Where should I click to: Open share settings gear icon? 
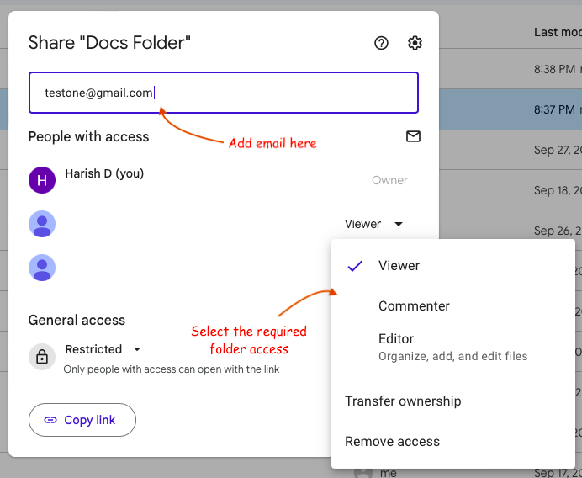click(415, 43)
